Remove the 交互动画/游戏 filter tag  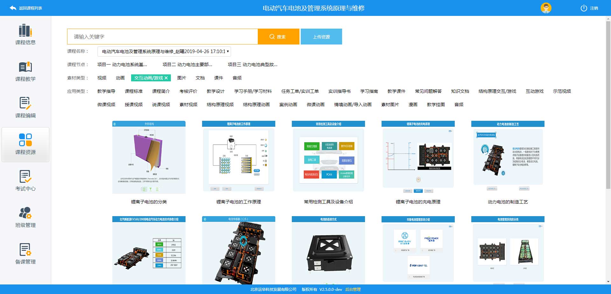point(166,78)
